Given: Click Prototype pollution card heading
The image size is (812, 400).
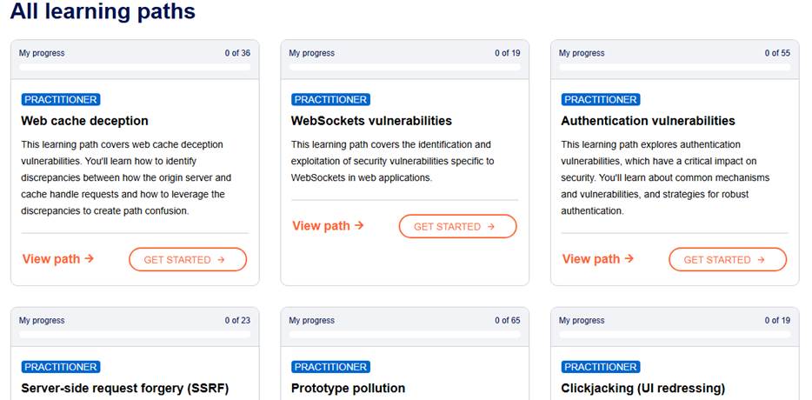Looking at the screenshot, I should [x=348, y=388].
